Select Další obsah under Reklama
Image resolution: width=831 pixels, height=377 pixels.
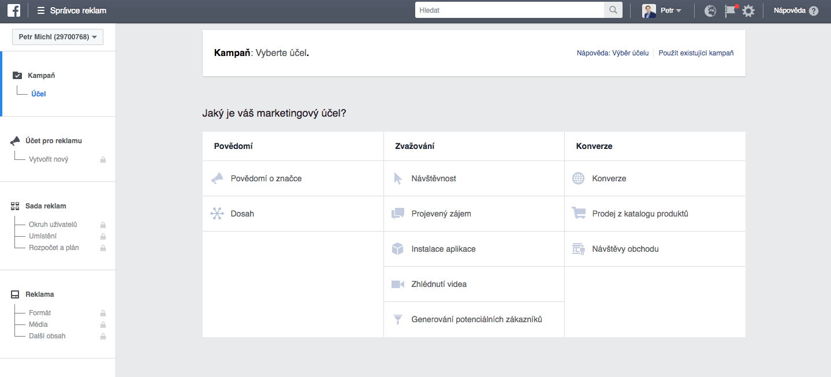pyautogui.click(x=47, y=336)
